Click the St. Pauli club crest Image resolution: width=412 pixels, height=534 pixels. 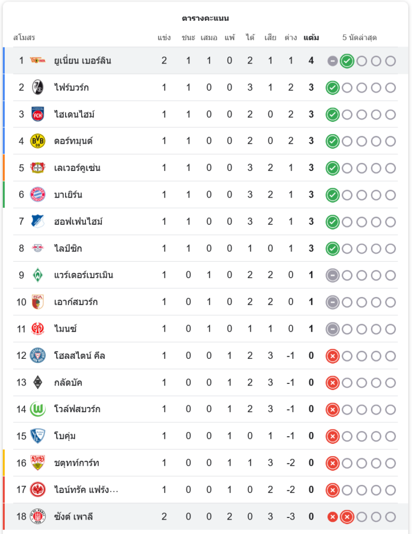pos(37,516)
